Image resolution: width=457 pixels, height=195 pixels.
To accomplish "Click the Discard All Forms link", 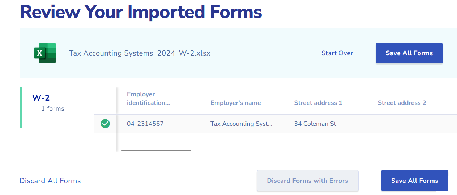I will (x=50, y=181).
